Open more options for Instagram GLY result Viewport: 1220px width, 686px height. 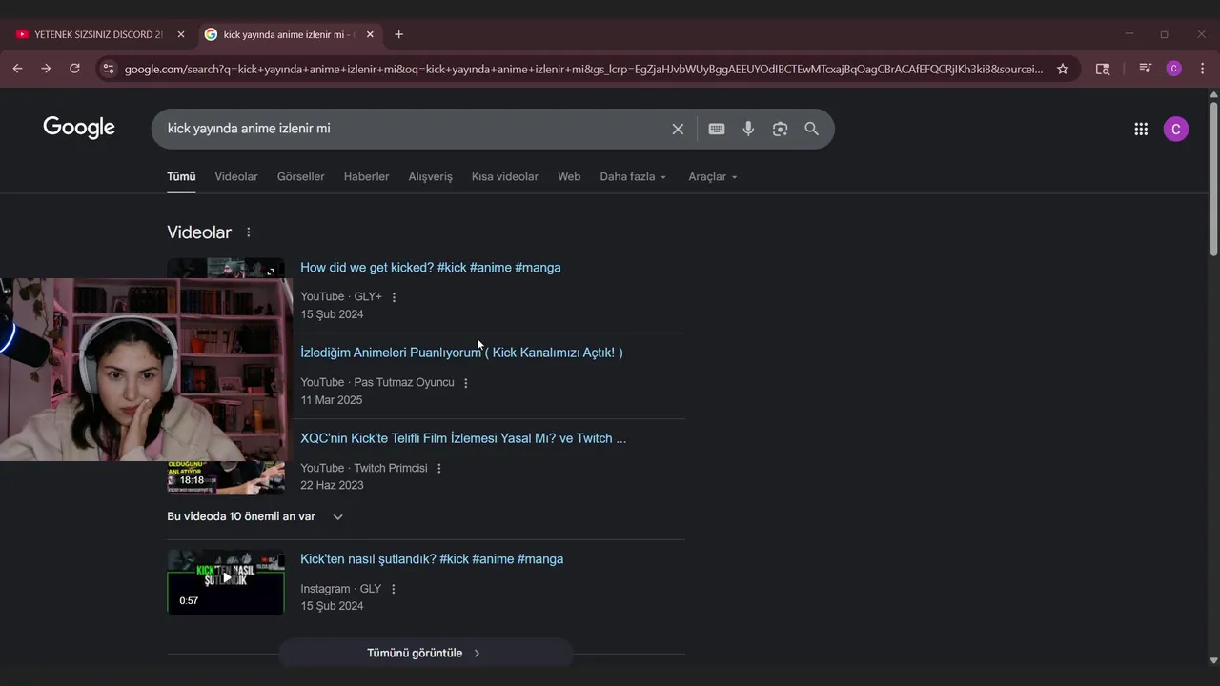point(394,589)
